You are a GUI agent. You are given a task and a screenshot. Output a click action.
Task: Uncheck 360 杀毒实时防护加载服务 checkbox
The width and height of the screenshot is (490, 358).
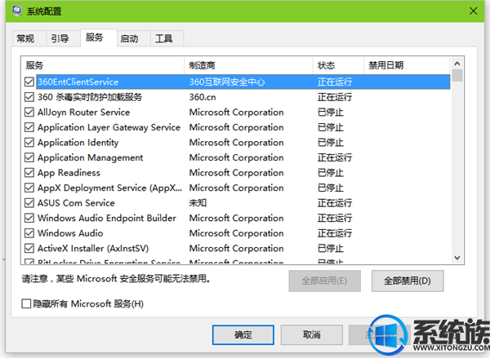click(x=29, y=97)
